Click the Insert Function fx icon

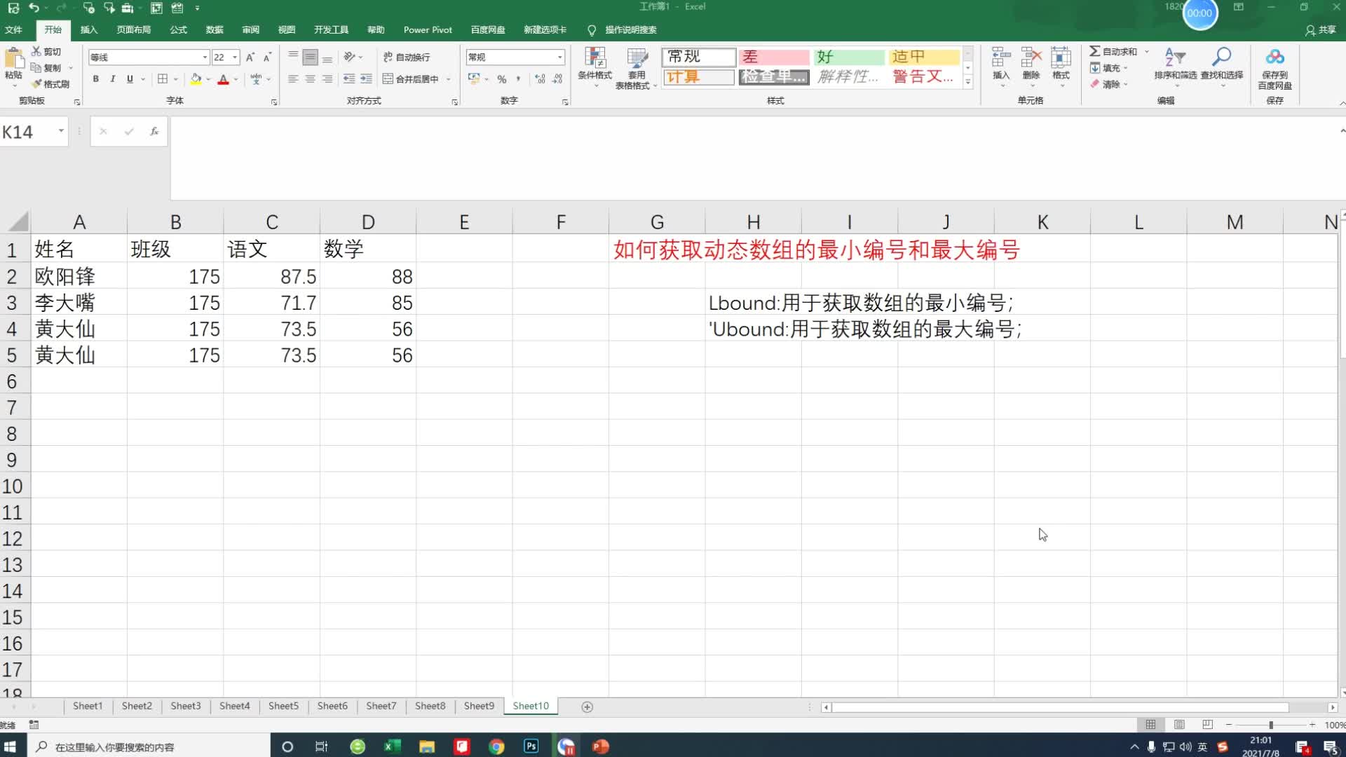(154, 131)
